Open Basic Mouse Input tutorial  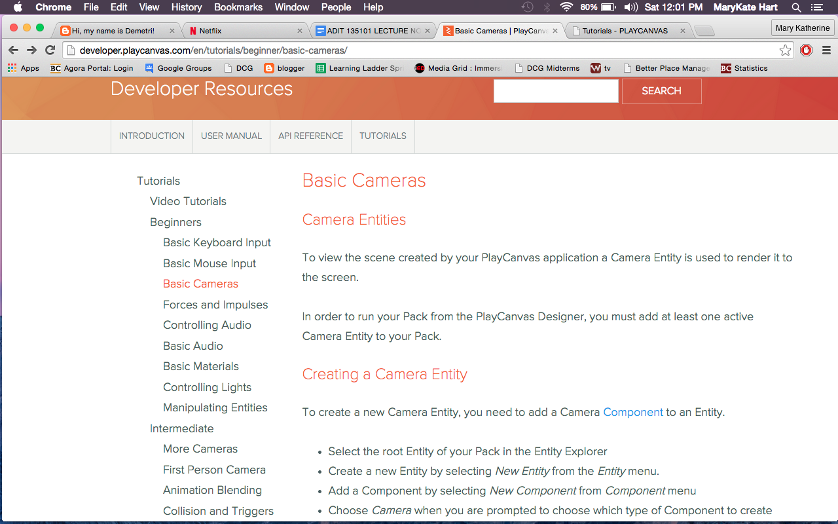pos(209,263)
